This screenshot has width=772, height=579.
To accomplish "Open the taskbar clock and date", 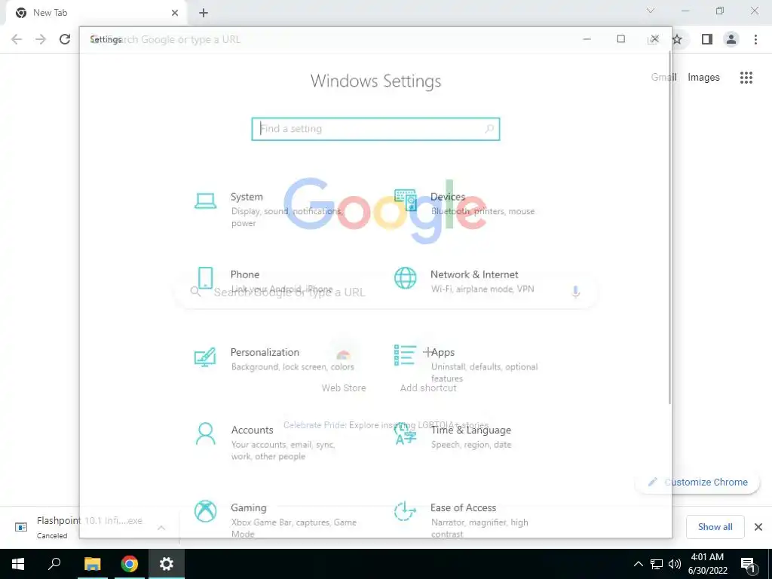I will [707, 564].
